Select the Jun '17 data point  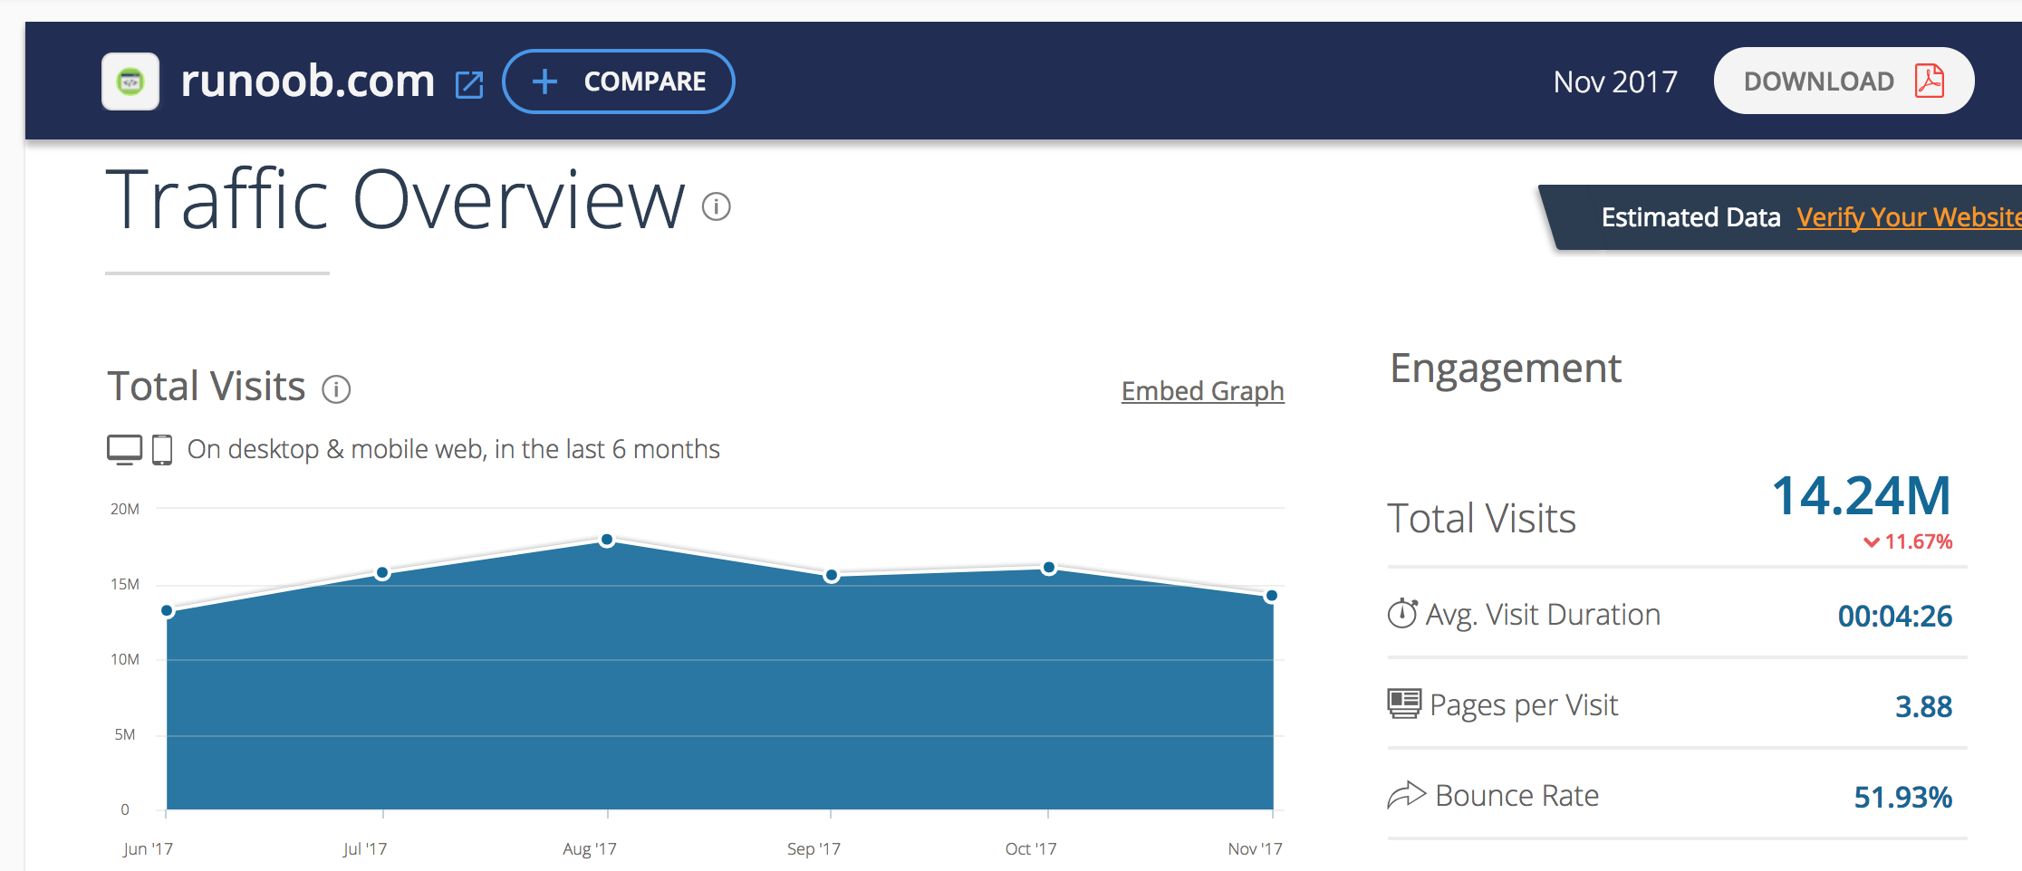(168, 611)
